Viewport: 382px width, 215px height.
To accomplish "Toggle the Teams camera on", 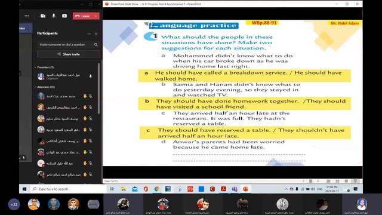I will [x=43, y=16].
